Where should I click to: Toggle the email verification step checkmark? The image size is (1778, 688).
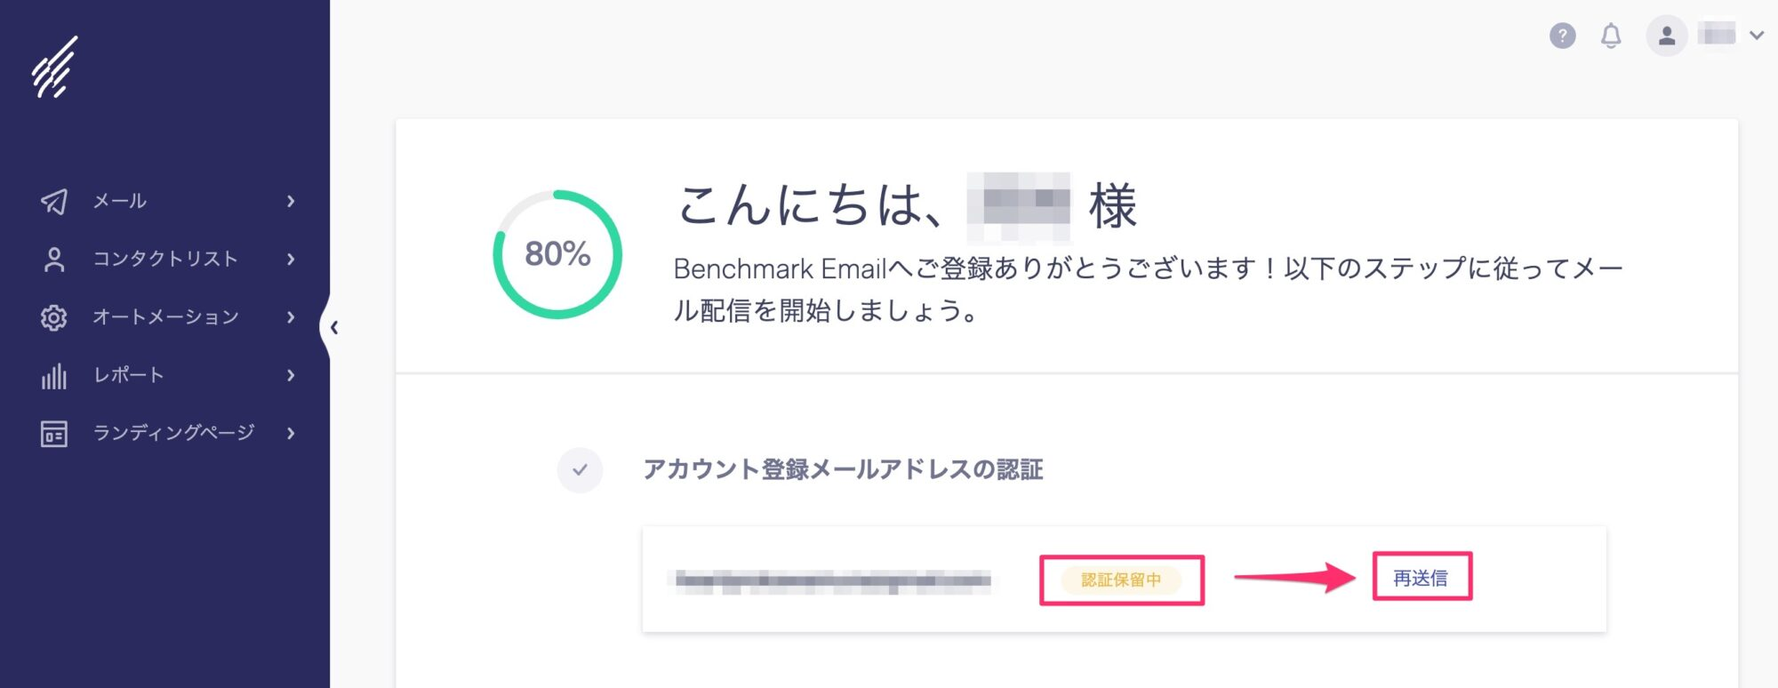580,469
